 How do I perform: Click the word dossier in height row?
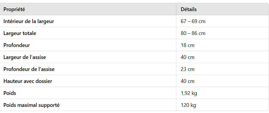pos(44,81)
